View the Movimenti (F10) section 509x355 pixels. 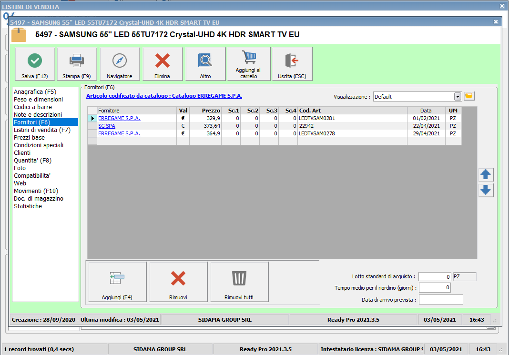(36, 191)
